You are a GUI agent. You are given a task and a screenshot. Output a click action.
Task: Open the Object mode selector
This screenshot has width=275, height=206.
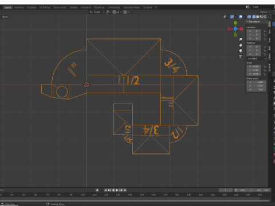(5, 17)
